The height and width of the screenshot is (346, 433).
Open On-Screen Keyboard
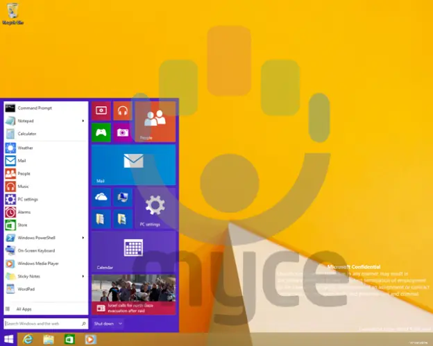pos(46,250)
